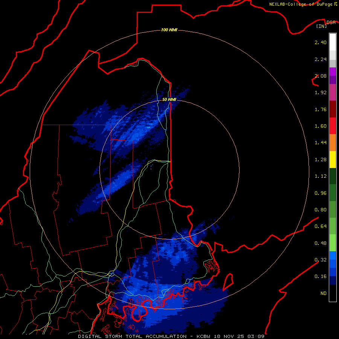Pick the pink legend swatch near 1.92
This screenshot has height=339, width=339.
333,92
